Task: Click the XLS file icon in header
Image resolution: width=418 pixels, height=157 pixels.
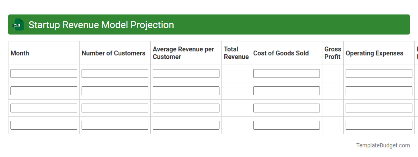Action: click(18, 25)
